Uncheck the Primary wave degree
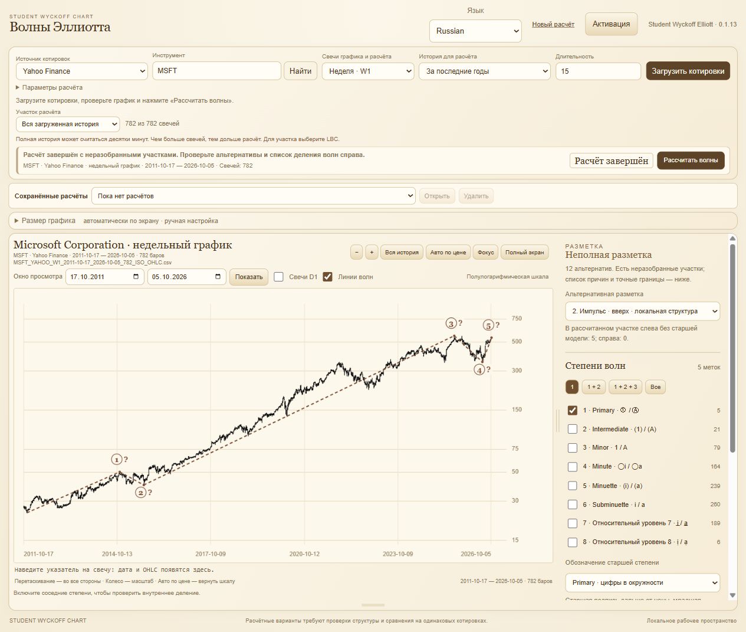 tap(572, 410)
